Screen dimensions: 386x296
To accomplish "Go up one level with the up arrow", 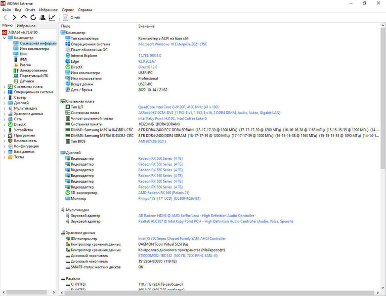I will click(x=24, y=17).
